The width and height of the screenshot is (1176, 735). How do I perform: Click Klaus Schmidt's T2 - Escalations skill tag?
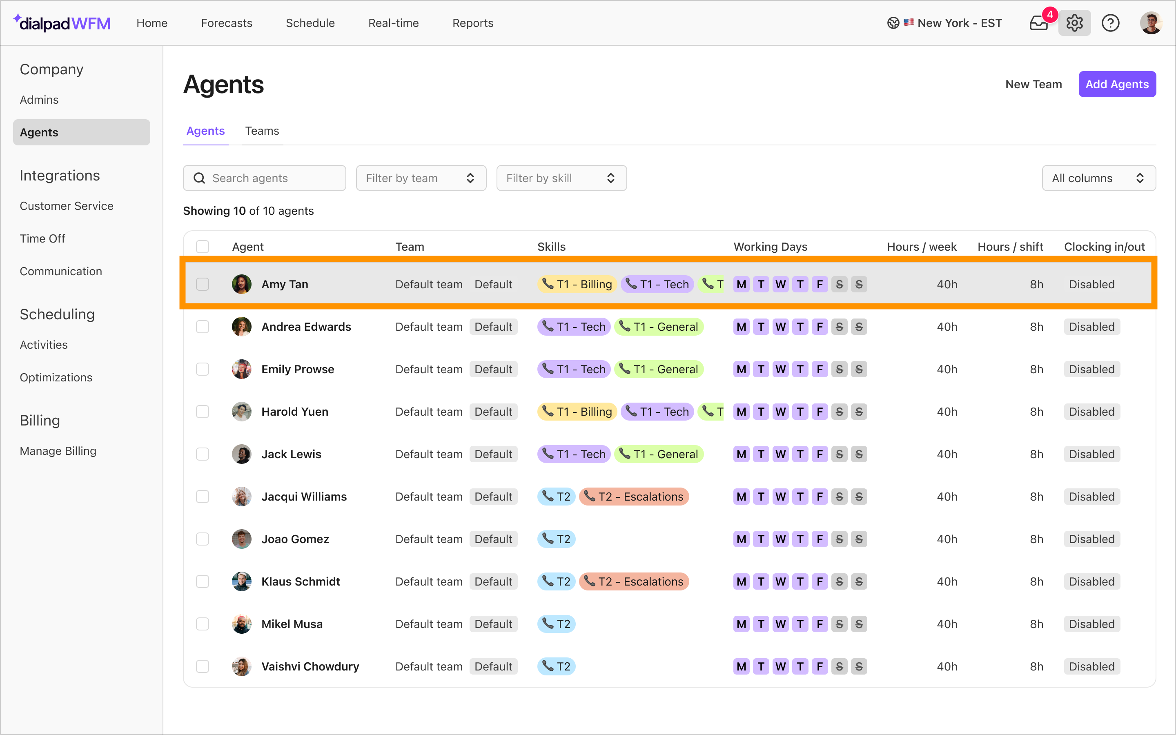click(x=634, y=581)
